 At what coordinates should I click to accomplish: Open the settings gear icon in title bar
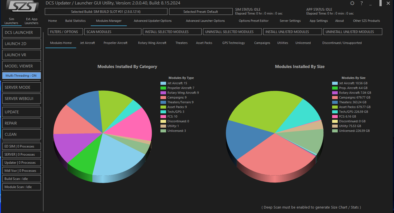(352, 3)
